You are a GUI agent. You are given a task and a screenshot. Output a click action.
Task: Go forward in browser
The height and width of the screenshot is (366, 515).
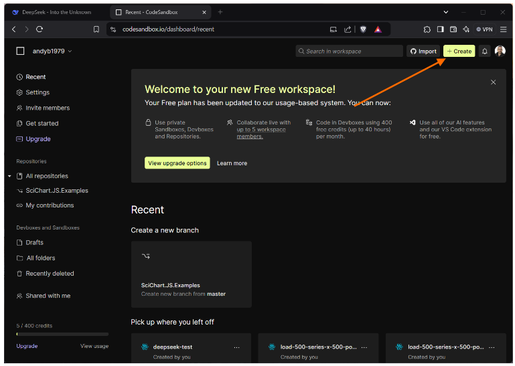pyautogui.click(x=27, y=29)
